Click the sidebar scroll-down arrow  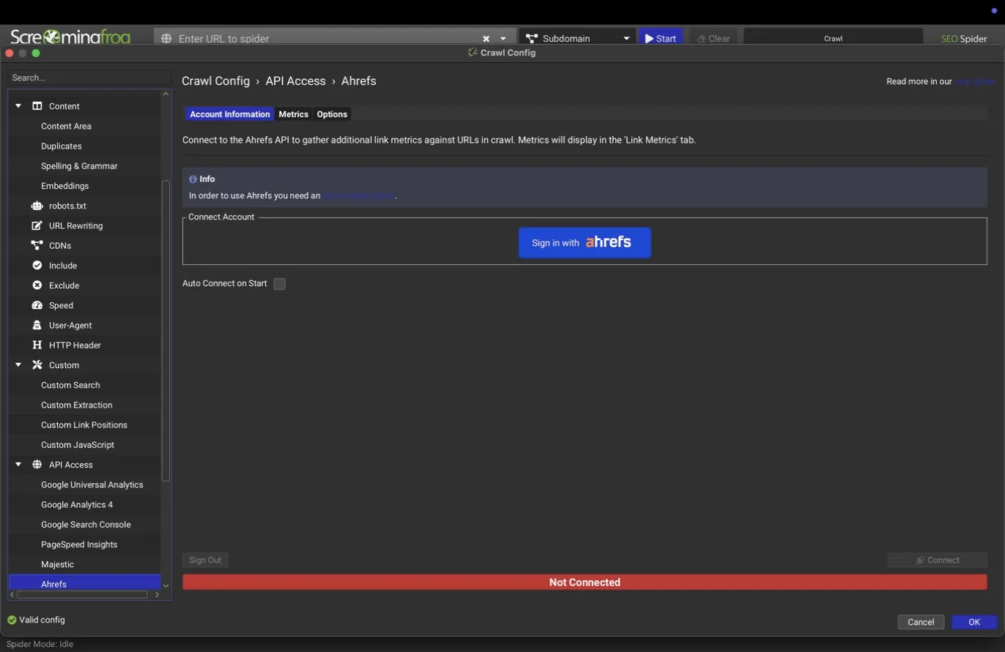[x=166, y=585]
